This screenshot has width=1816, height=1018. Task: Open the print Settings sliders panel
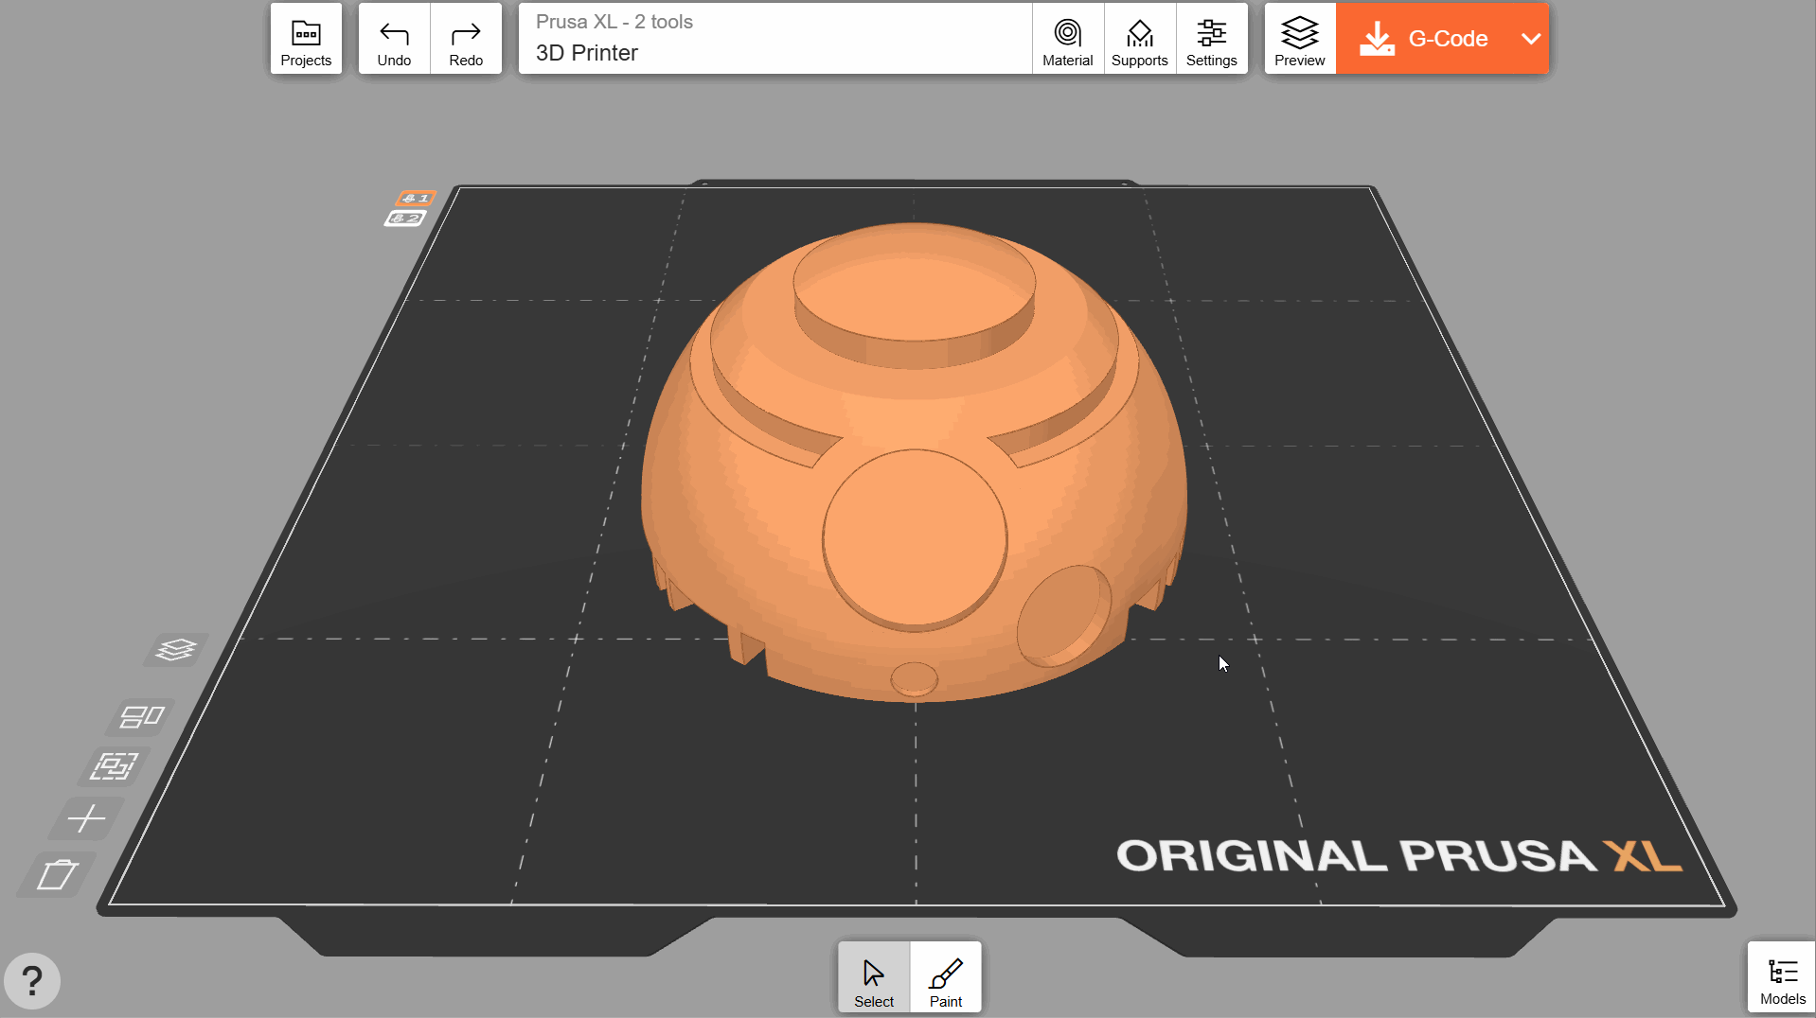point(1211,39)
